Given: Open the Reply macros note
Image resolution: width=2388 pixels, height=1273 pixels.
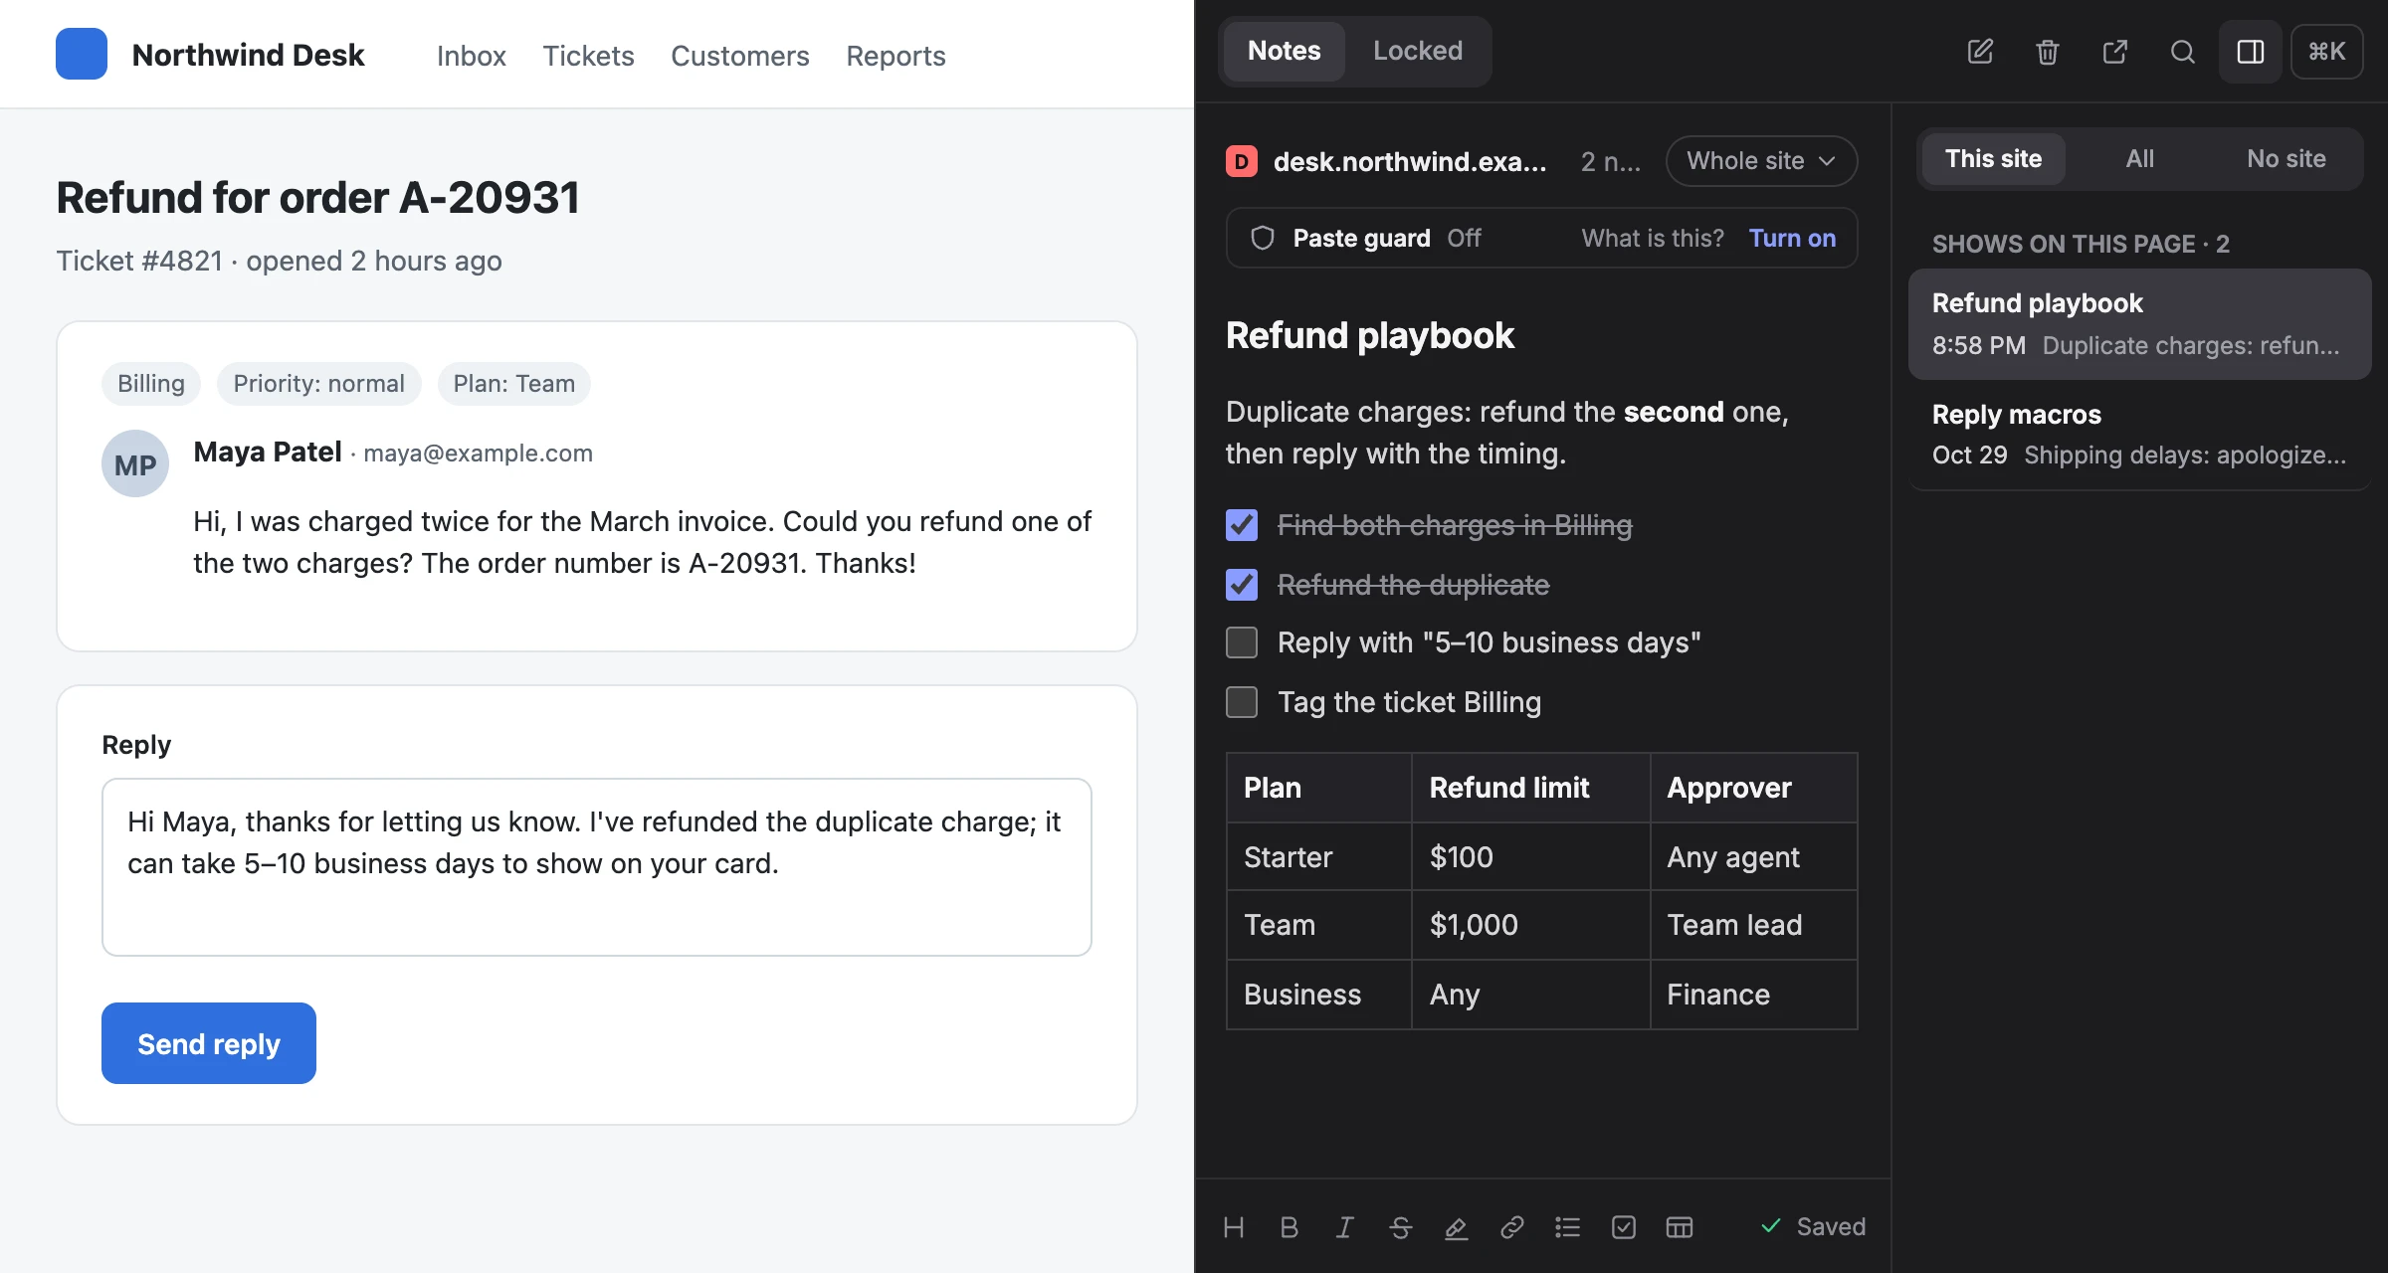Looking at the screenshot, I should 2139,435.
